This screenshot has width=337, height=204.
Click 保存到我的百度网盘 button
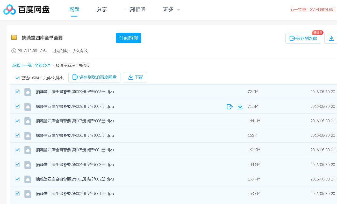[94, 77]
